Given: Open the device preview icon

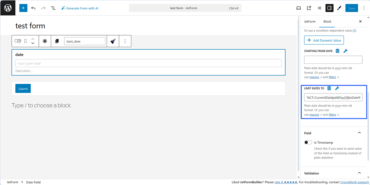Looking at the screenshot, I should [x=298, y=8].
